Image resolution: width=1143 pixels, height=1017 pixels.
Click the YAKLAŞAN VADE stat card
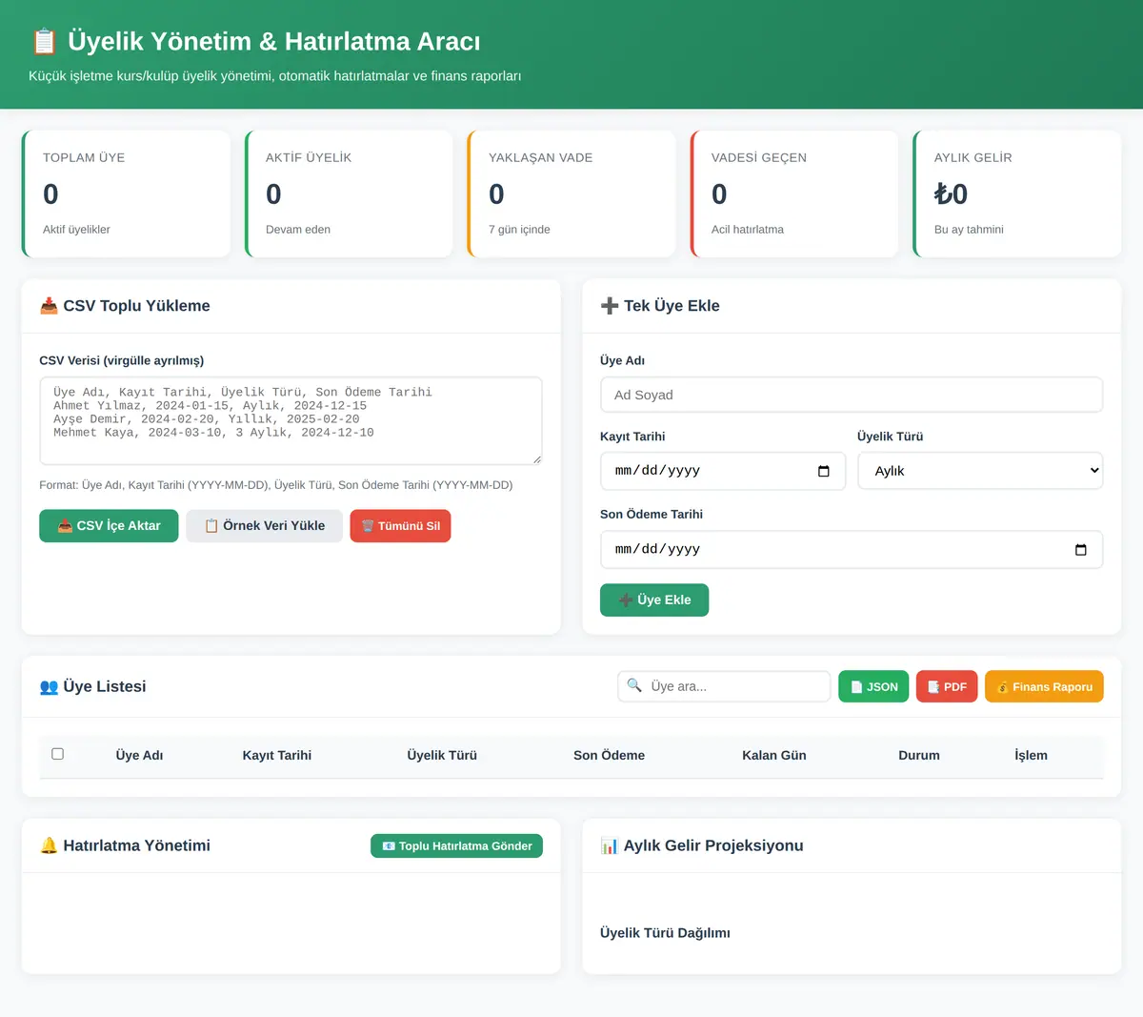[x=571, y=193]
